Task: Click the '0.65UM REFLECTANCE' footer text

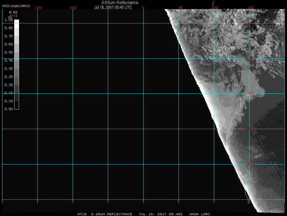Action: pyautogui.click(x=112, y=214)
